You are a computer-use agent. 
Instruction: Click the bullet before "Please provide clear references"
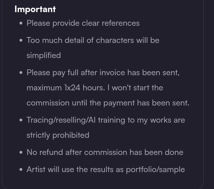[x=21, y=23]
